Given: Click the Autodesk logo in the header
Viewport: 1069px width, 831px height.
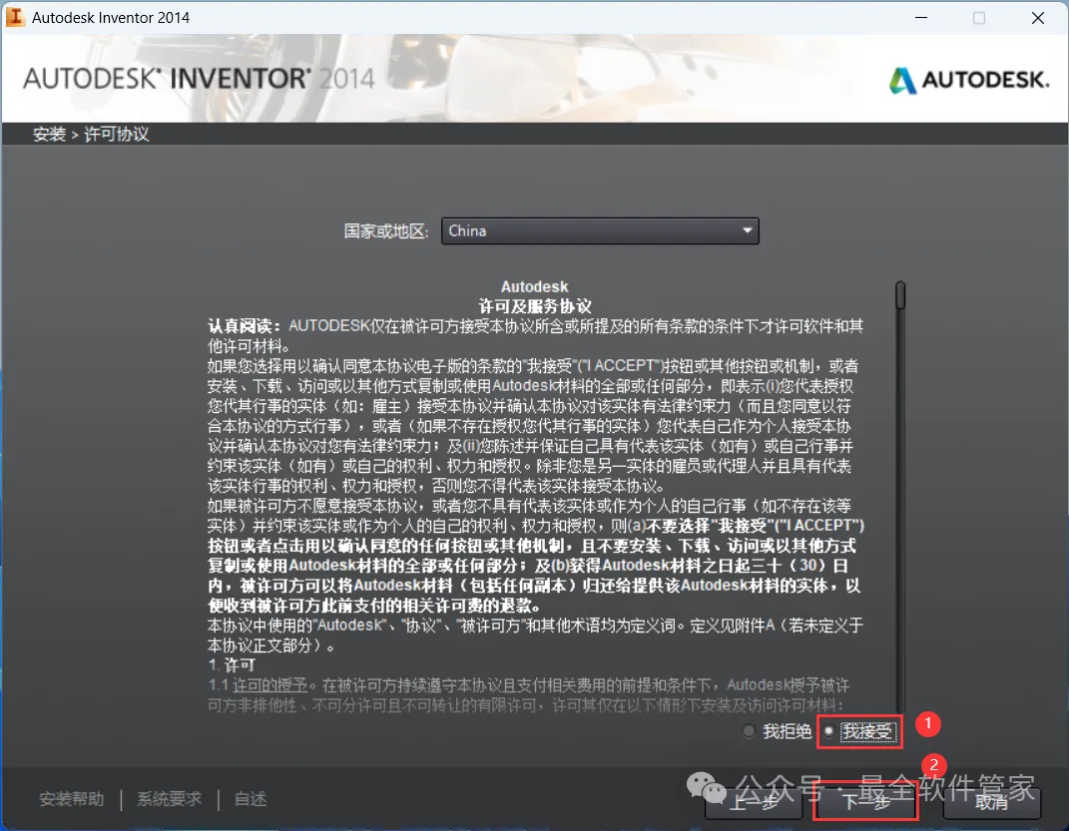Looking at the screenshot, I should coord(969,80).
